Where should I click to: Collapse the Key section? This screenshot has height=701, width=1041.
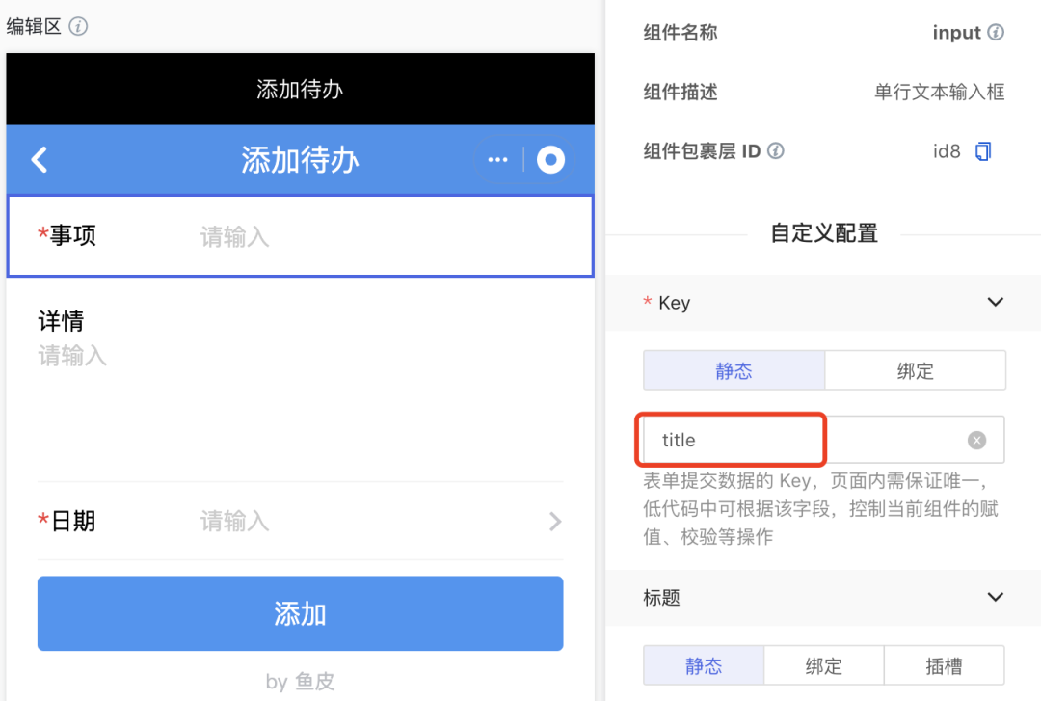(x=996, y=303)
